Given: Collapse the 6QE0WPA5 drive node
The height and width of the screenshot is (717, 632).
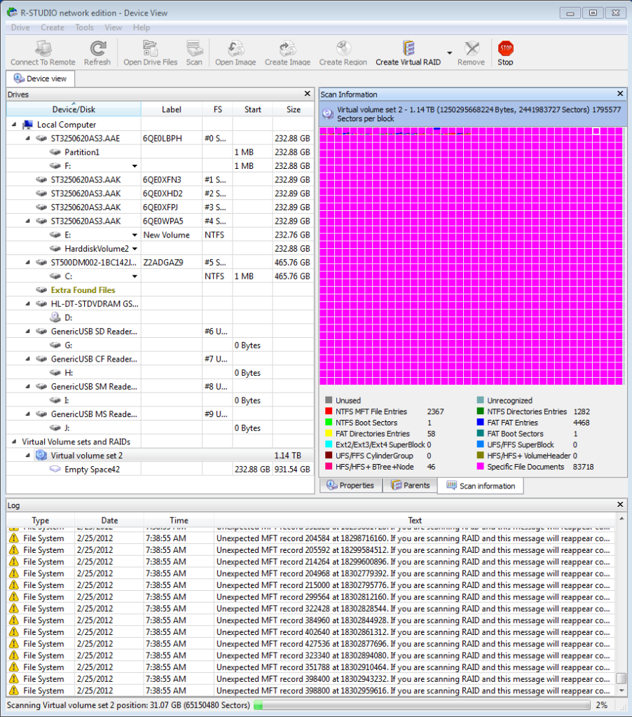Looking at the screenshot, I should point(28,221).
